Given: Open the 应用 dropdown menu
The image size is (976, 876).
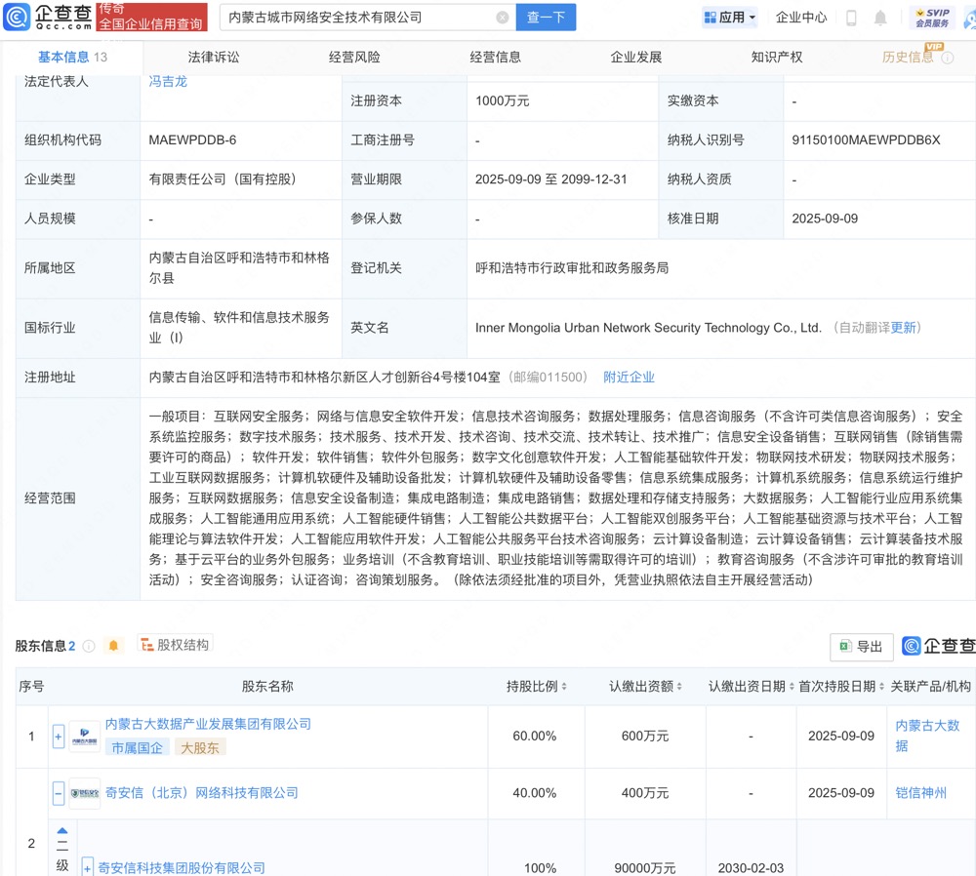Looking at the screenshot, I should pyautogui.click(x=729, y=18).
